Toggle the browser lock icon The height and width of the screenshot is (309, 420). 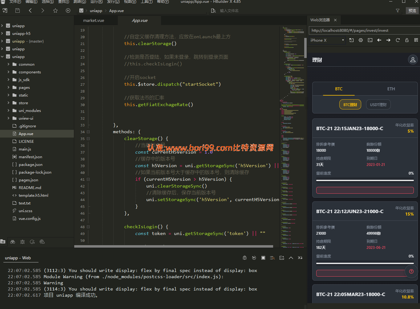click(407, 40)
